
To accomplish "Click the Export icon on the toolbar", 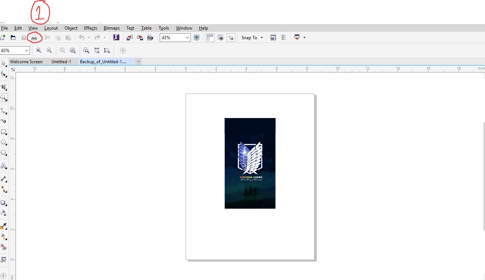I will [x=140, y=37].
